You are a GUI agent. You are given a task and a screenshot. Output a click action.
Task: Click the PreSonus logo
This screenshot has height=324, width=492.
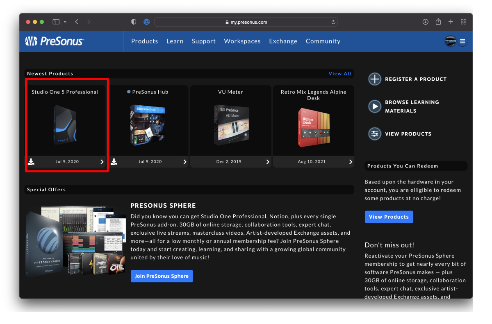click(55, 41)
